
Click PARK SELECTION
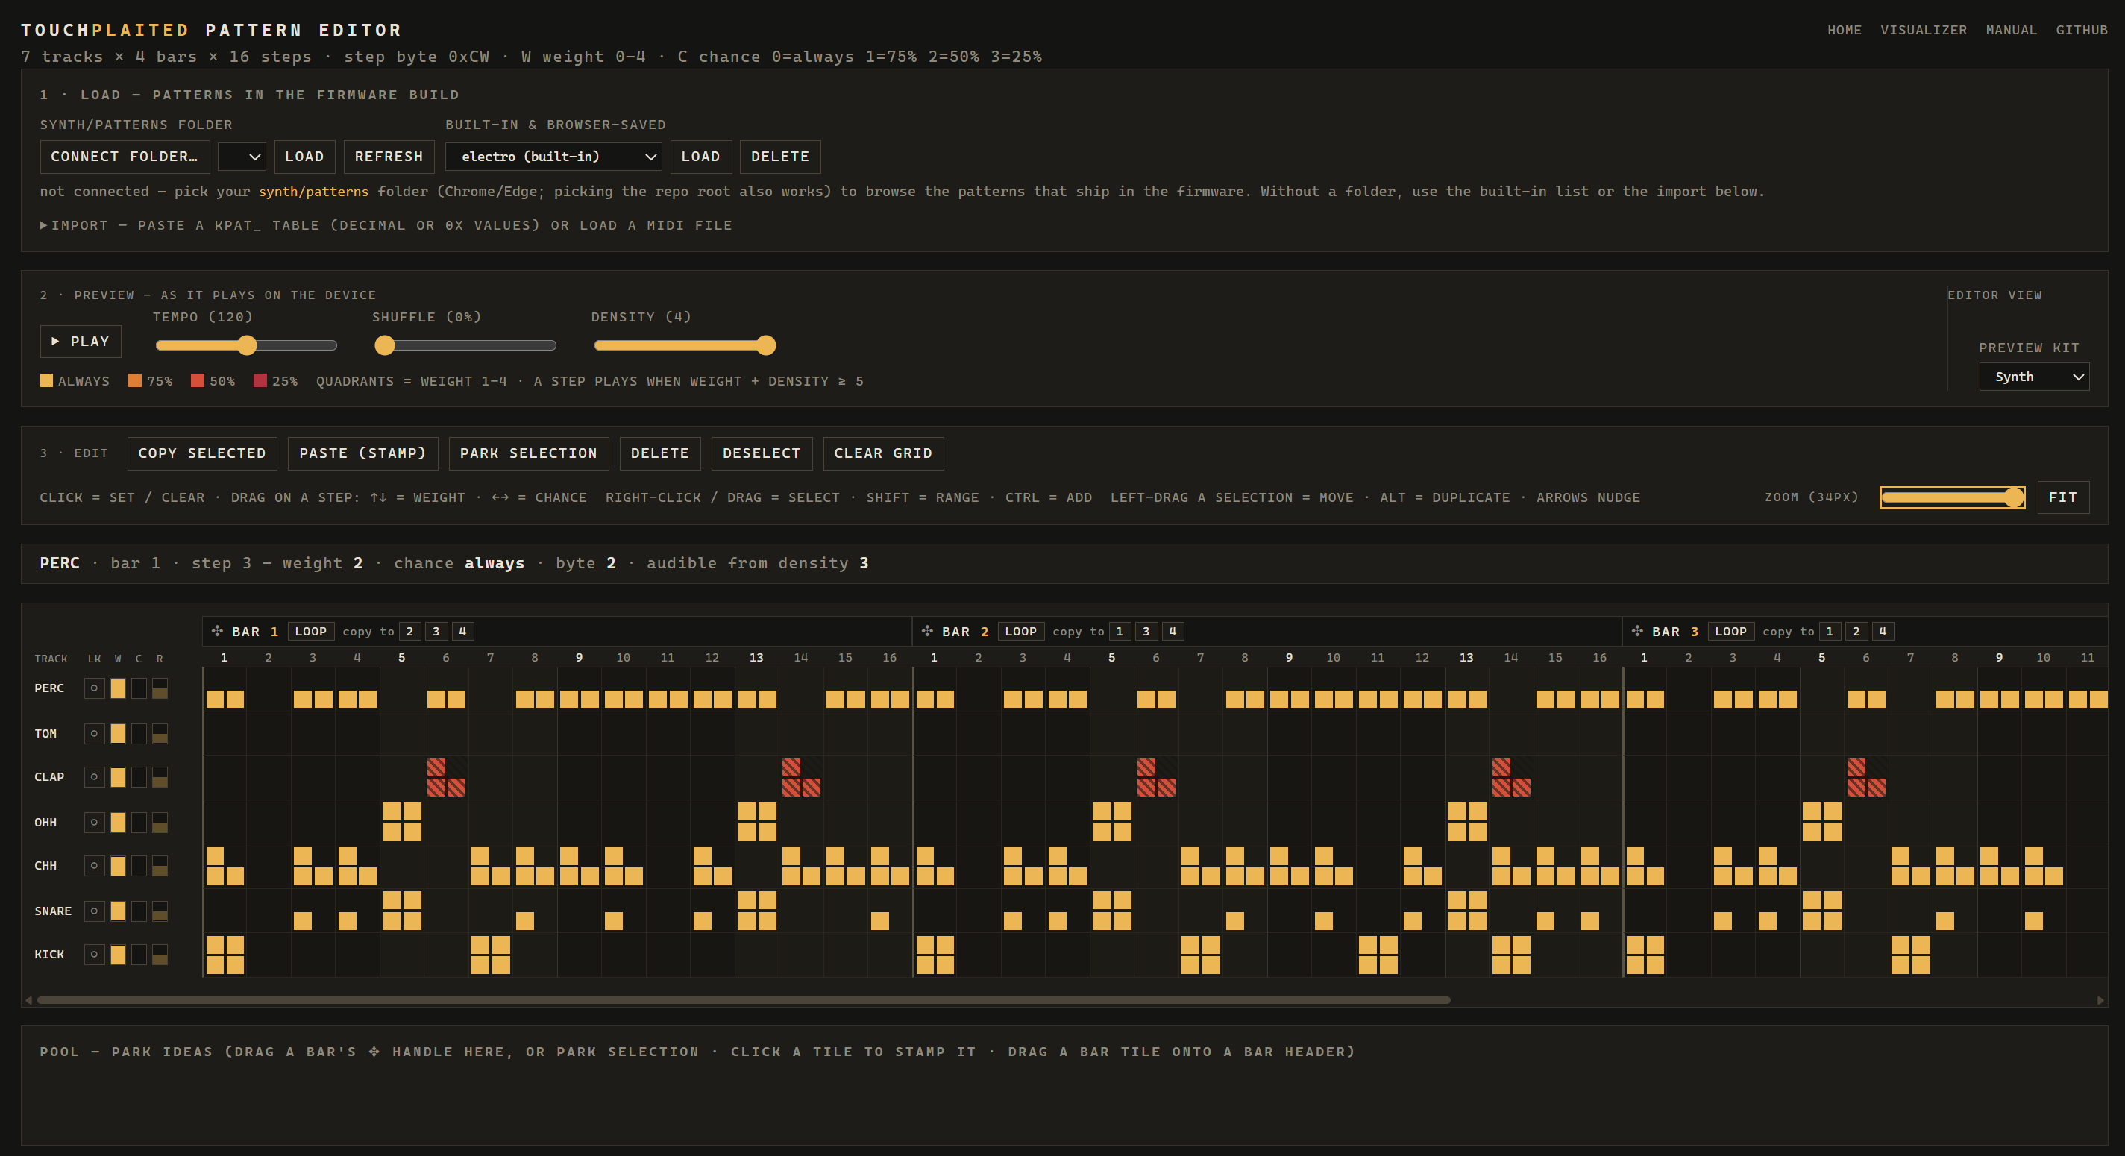(529, 453)
